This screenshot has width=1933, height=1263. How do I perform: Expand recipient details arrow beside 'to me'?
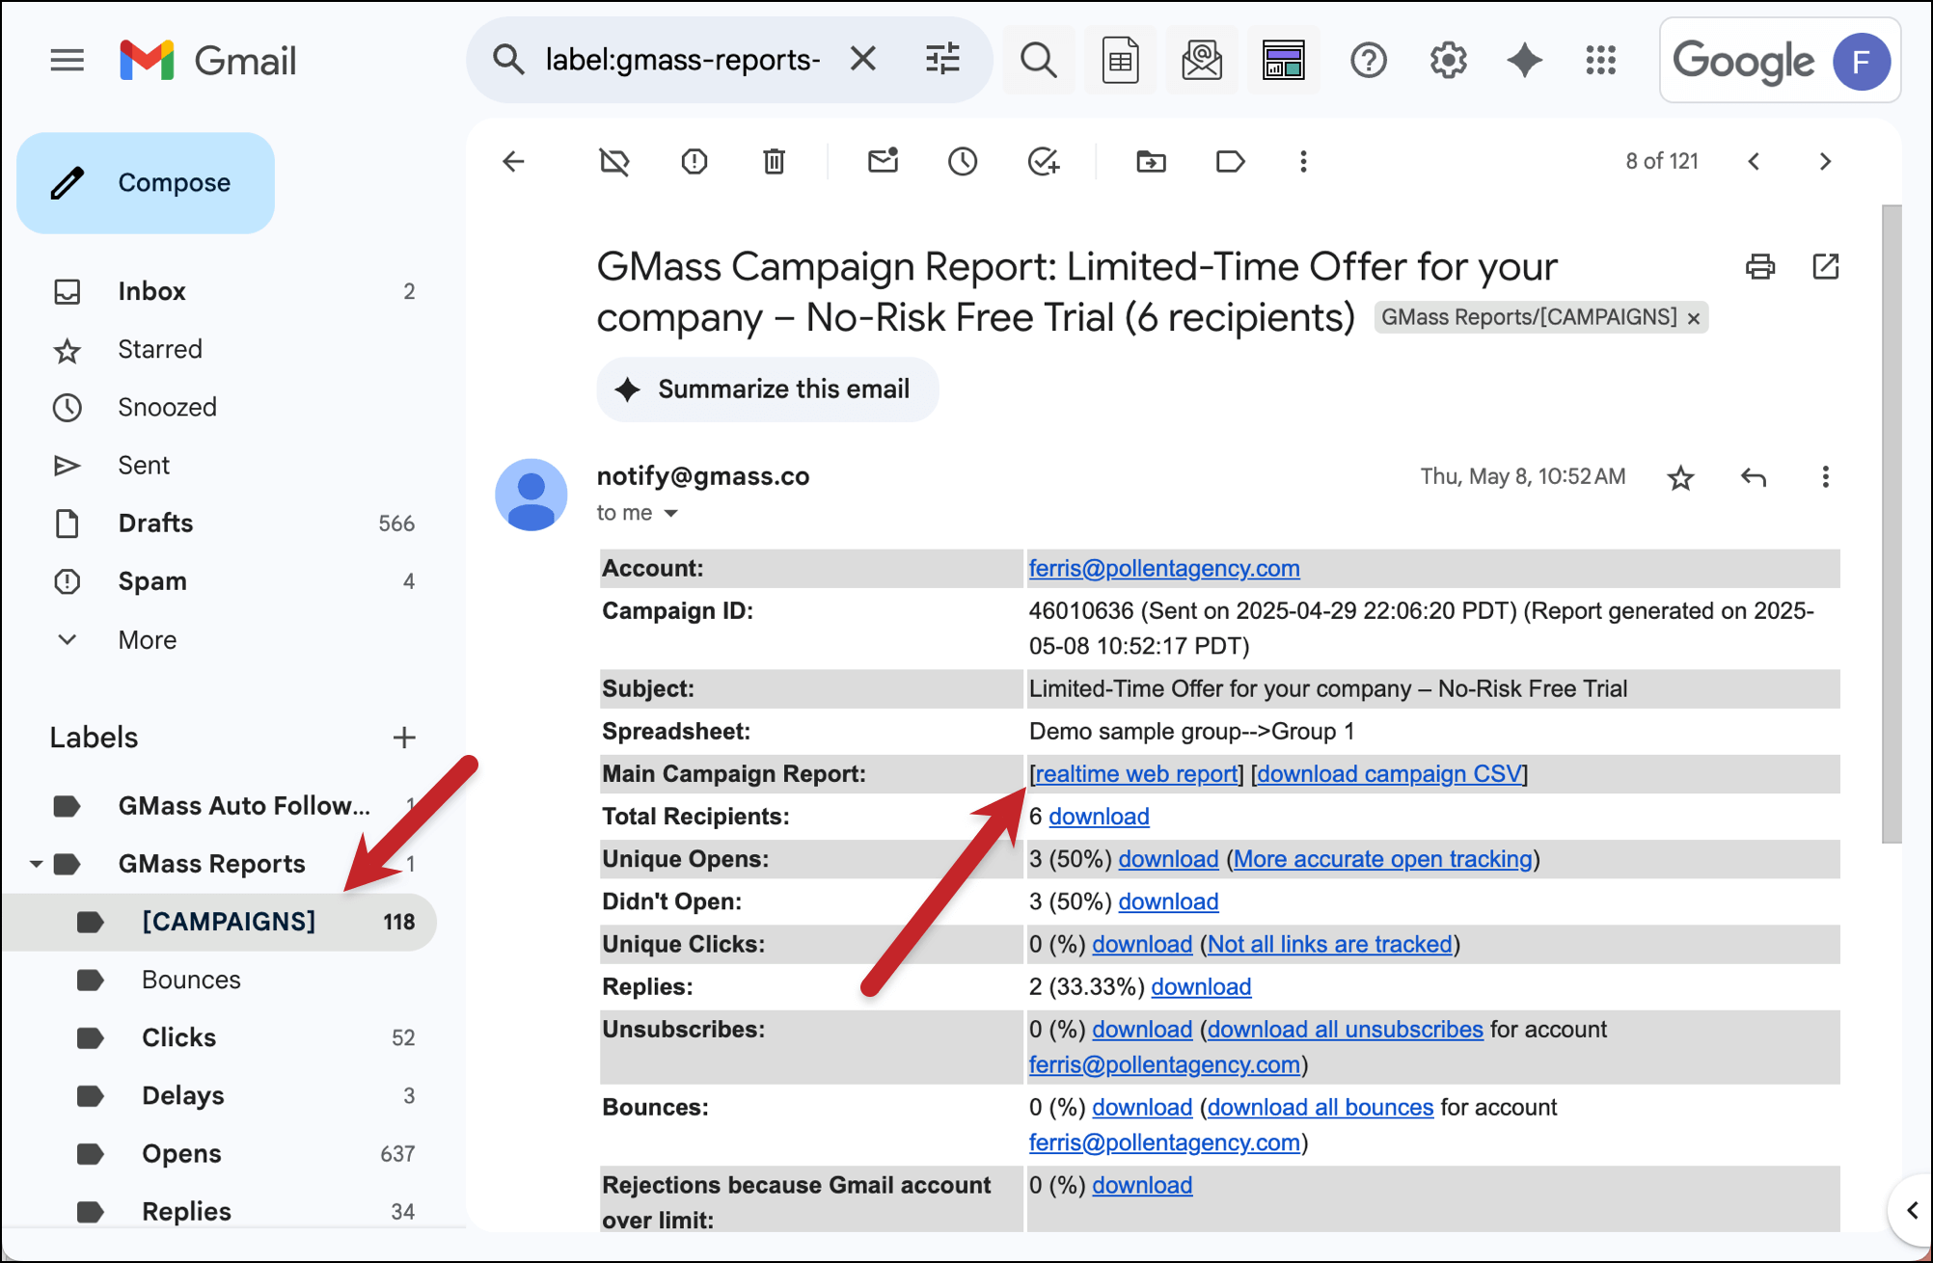[671, 513]
